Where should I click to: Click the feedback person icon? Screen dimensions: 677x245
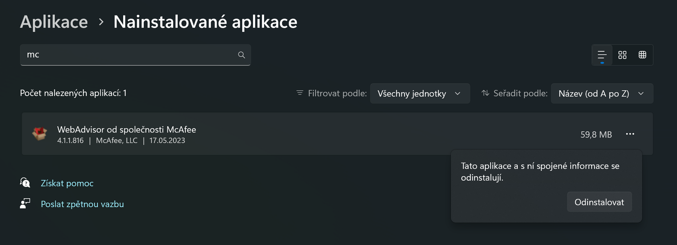click(25, 203)
